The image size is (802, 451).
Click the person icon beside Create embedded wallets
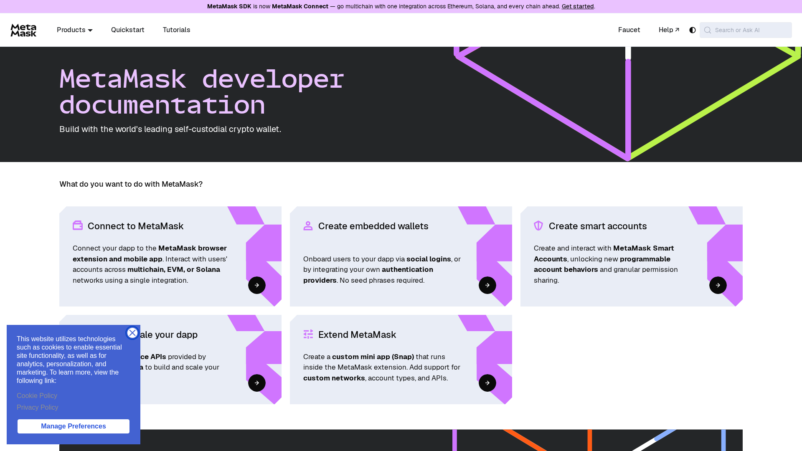(308, 225)
